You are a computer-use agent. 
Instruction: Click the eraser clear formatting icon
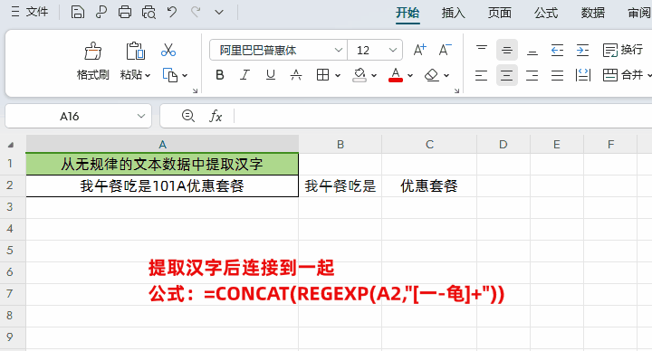coord(432,75)
